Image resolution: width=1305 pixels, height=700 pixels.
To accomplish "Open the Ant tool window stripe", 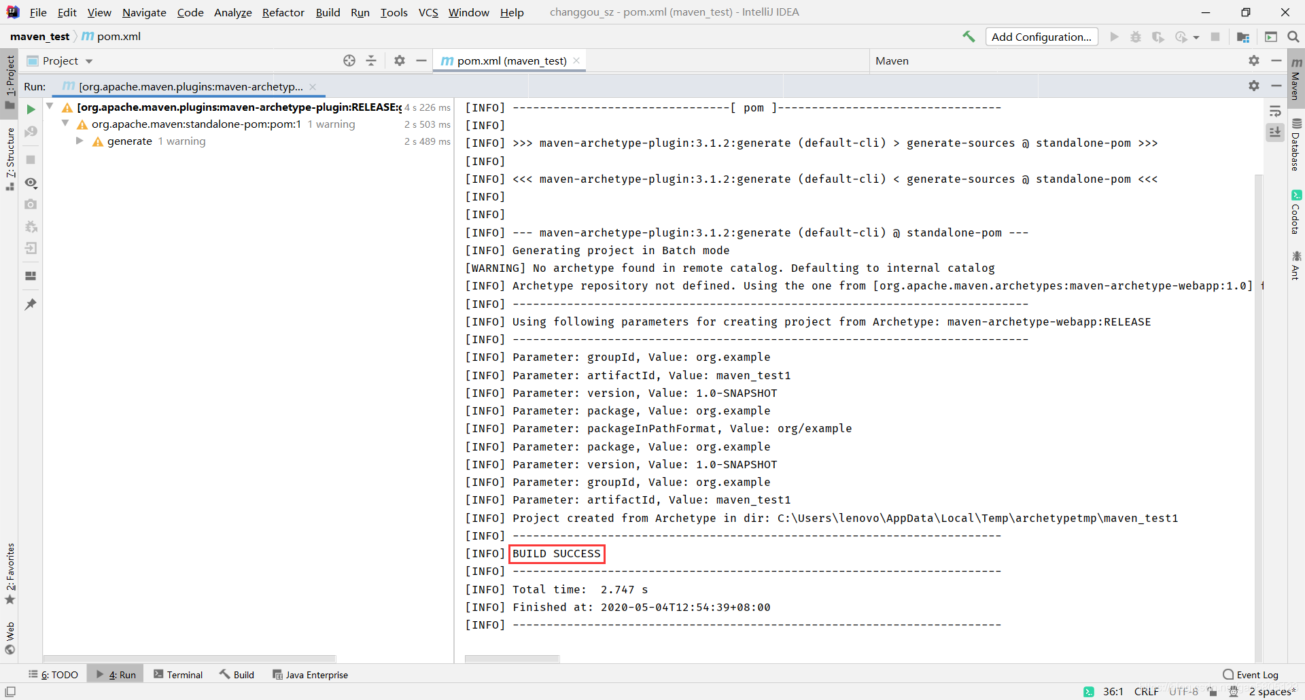I will tap(1296, 266).
